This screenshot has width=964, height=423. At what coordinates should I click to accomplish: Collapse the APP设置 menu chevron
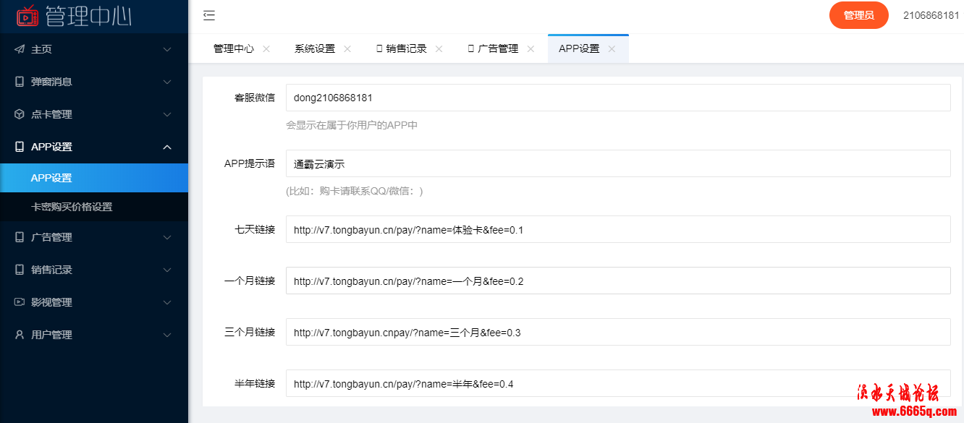(167, 147)
